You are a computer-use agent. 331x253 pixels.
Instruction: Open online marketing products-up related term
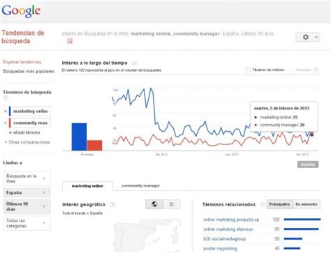pos(231,220)
